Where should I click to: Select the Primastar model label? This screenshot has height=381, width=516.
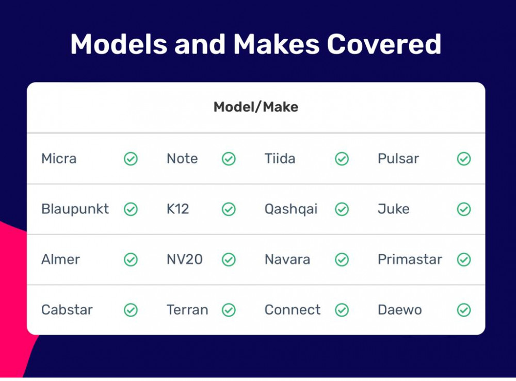[410, 260]
